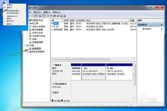167x111 pixels.
Task: Click the disk view vertical scrollbar thumb
Action: click(x=134, y=75)
